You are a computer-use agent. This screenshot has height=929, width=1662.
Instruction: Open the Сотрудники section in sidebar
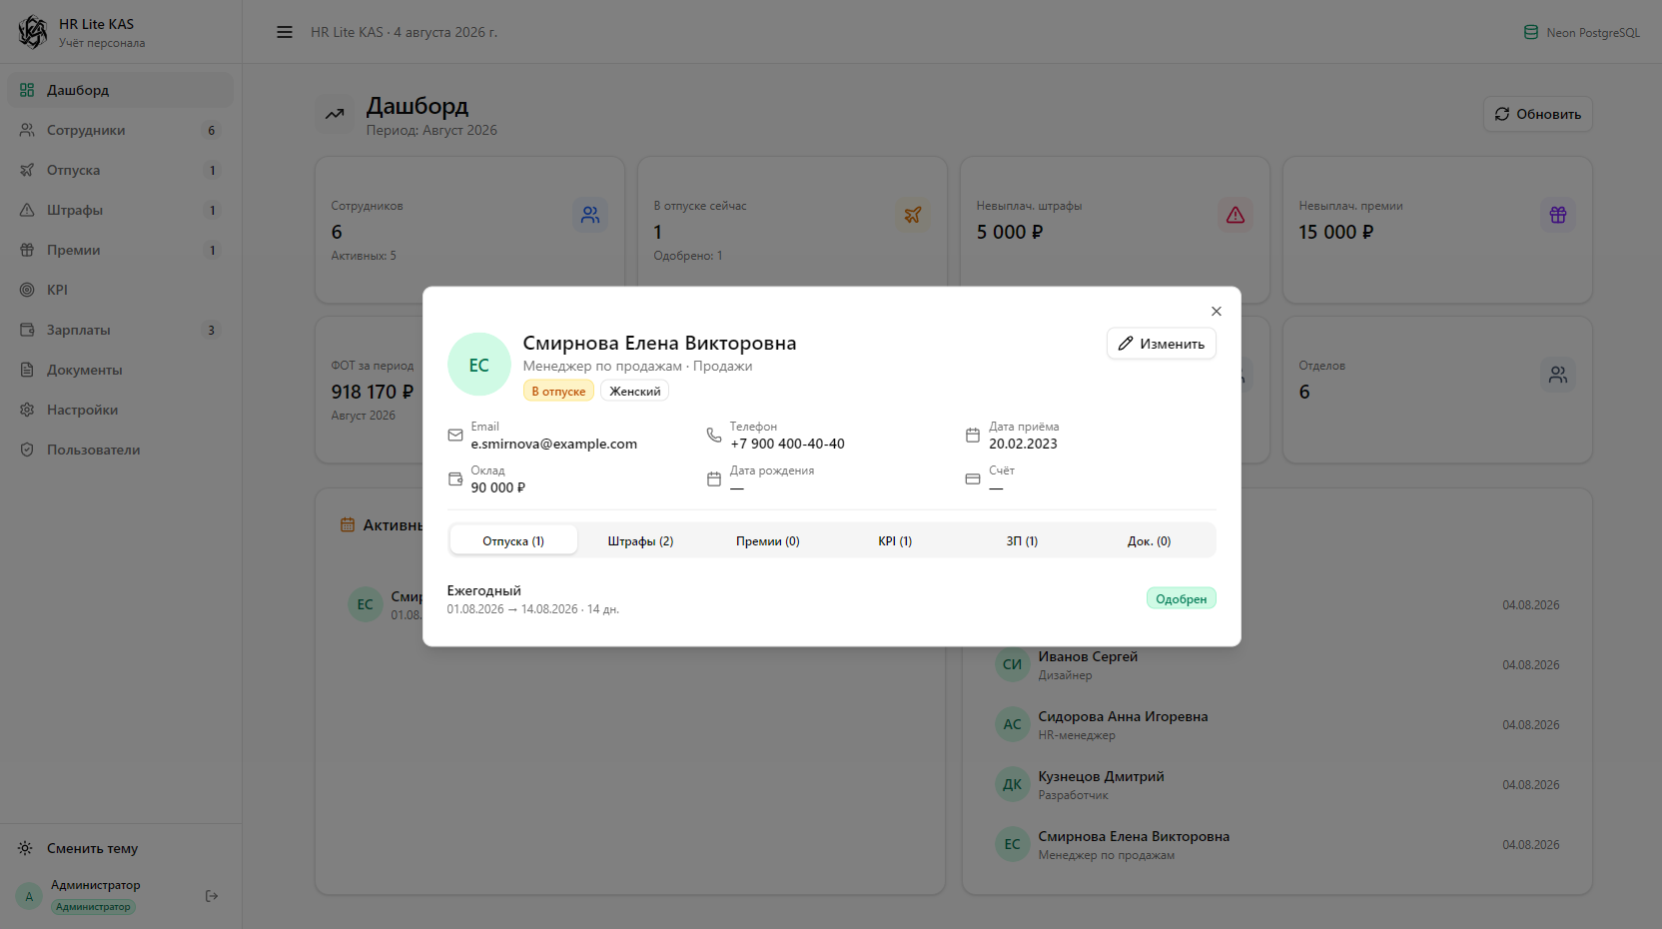(121, 130)
